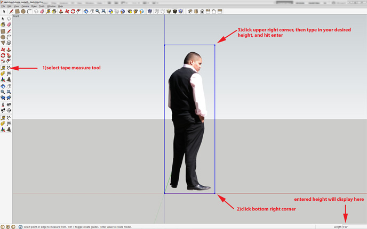
Task: Choose the Offset tool in the side palette
Action: [x=9, y=61]
